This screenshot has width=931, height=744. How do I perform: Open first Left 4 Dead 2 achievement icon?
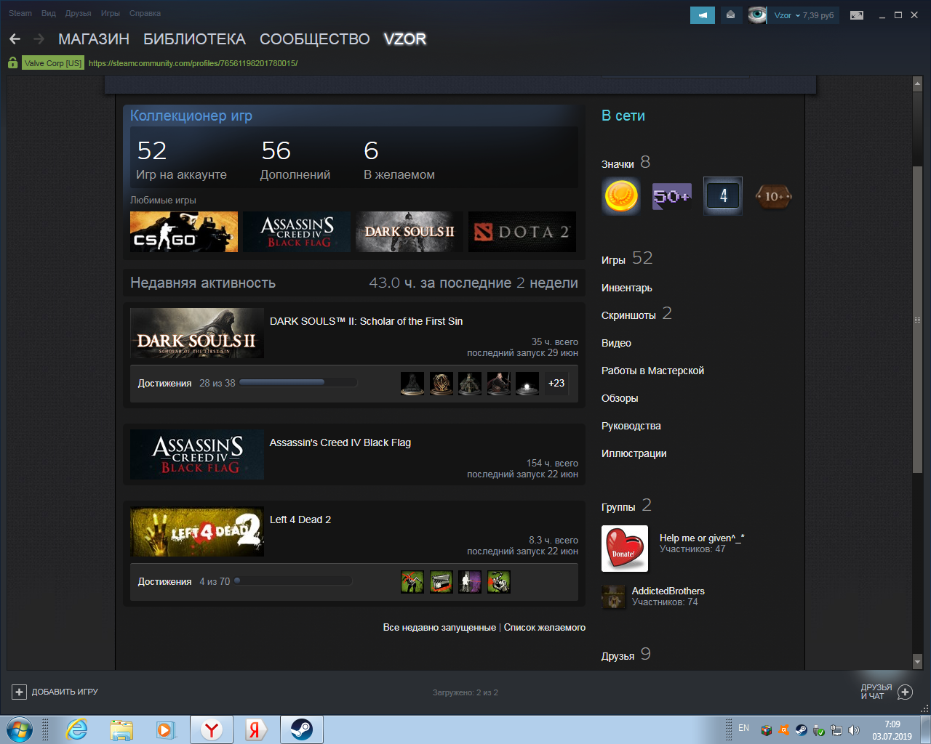click(x=412, y=582)
